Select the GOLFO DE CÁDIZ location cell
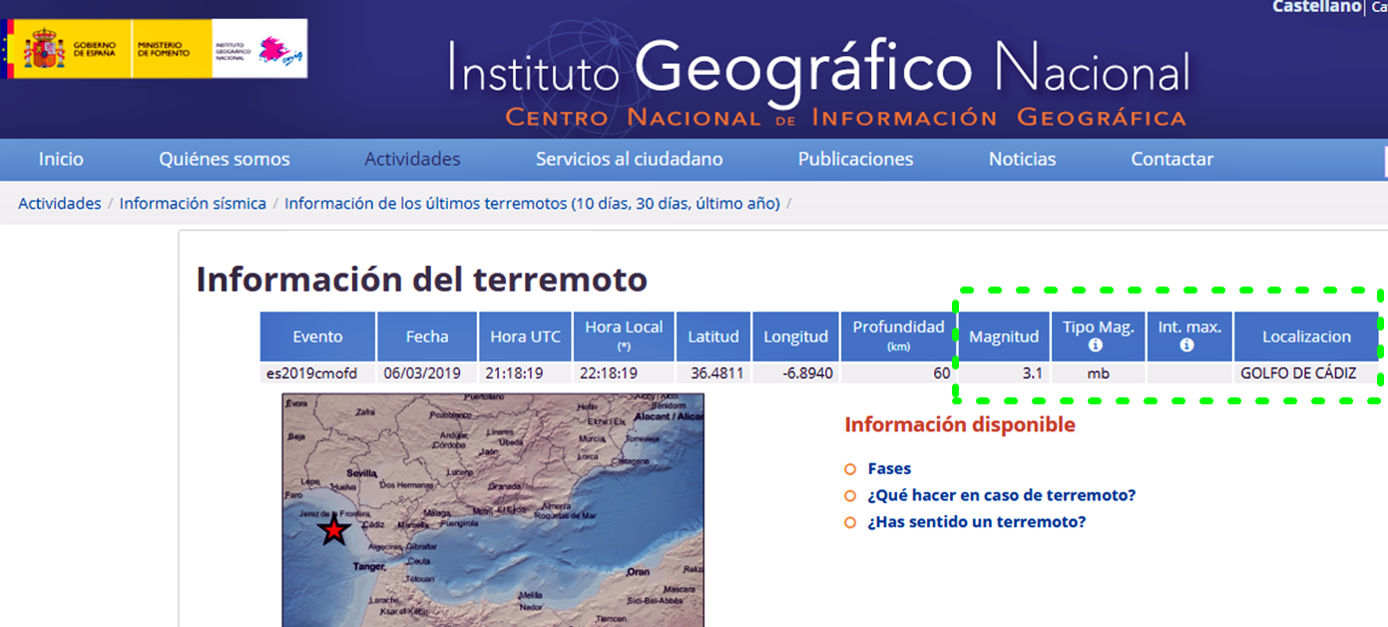 pyautogui.click(x=1306, y=373)
